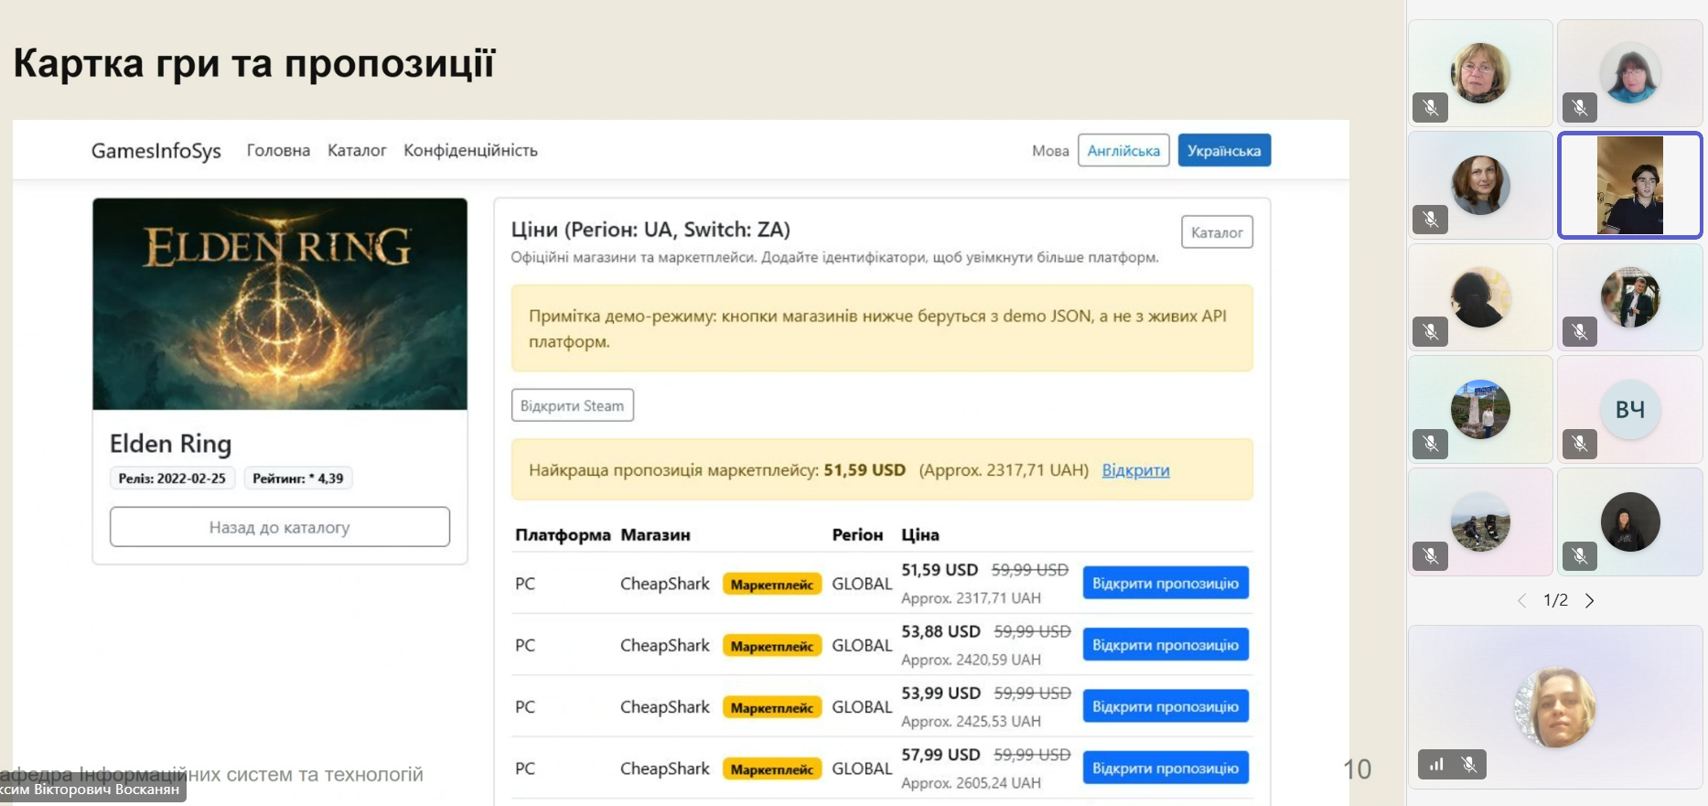
Task: Click the Регіон column header
Action: tap(857, 535)
